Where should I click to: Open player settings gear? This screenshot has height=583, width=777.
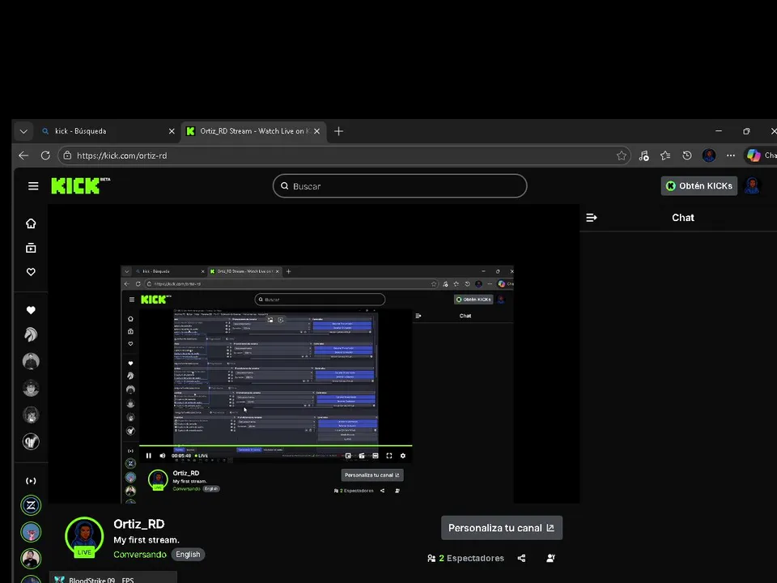tap(403, 456)
